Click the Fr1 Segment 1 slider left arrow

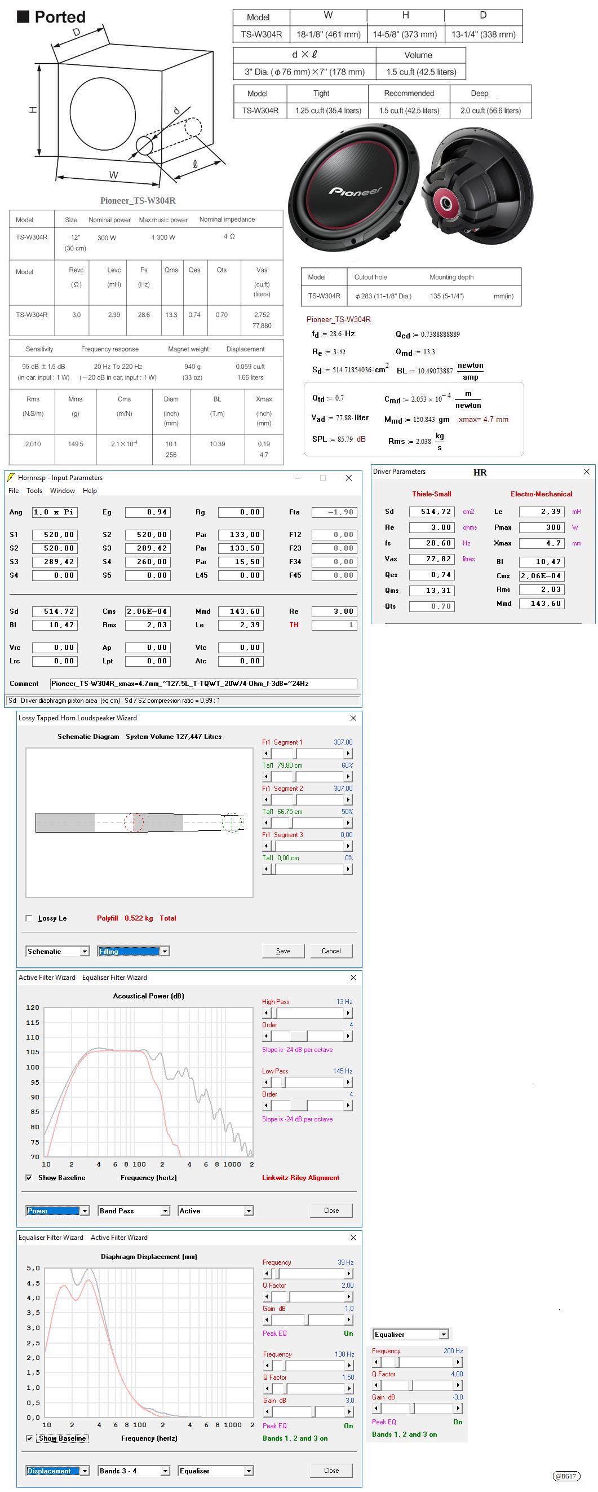pyautogui.click(x=266, y=754)
